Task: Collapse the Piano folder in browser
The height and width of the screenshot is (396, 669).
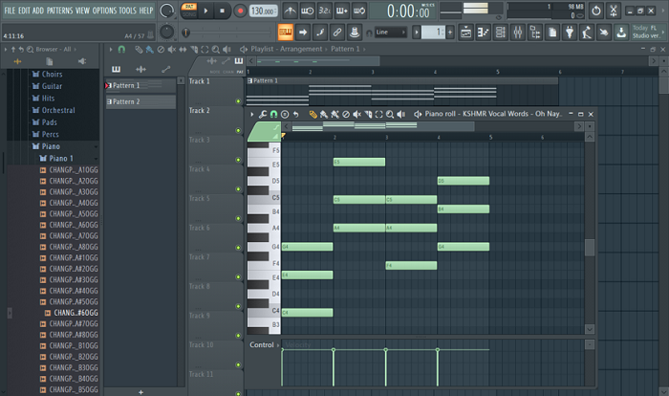Action: pos(51,146)
